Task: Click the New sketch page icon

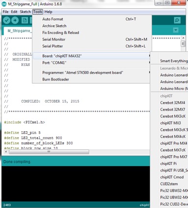Action: (25, 20)
